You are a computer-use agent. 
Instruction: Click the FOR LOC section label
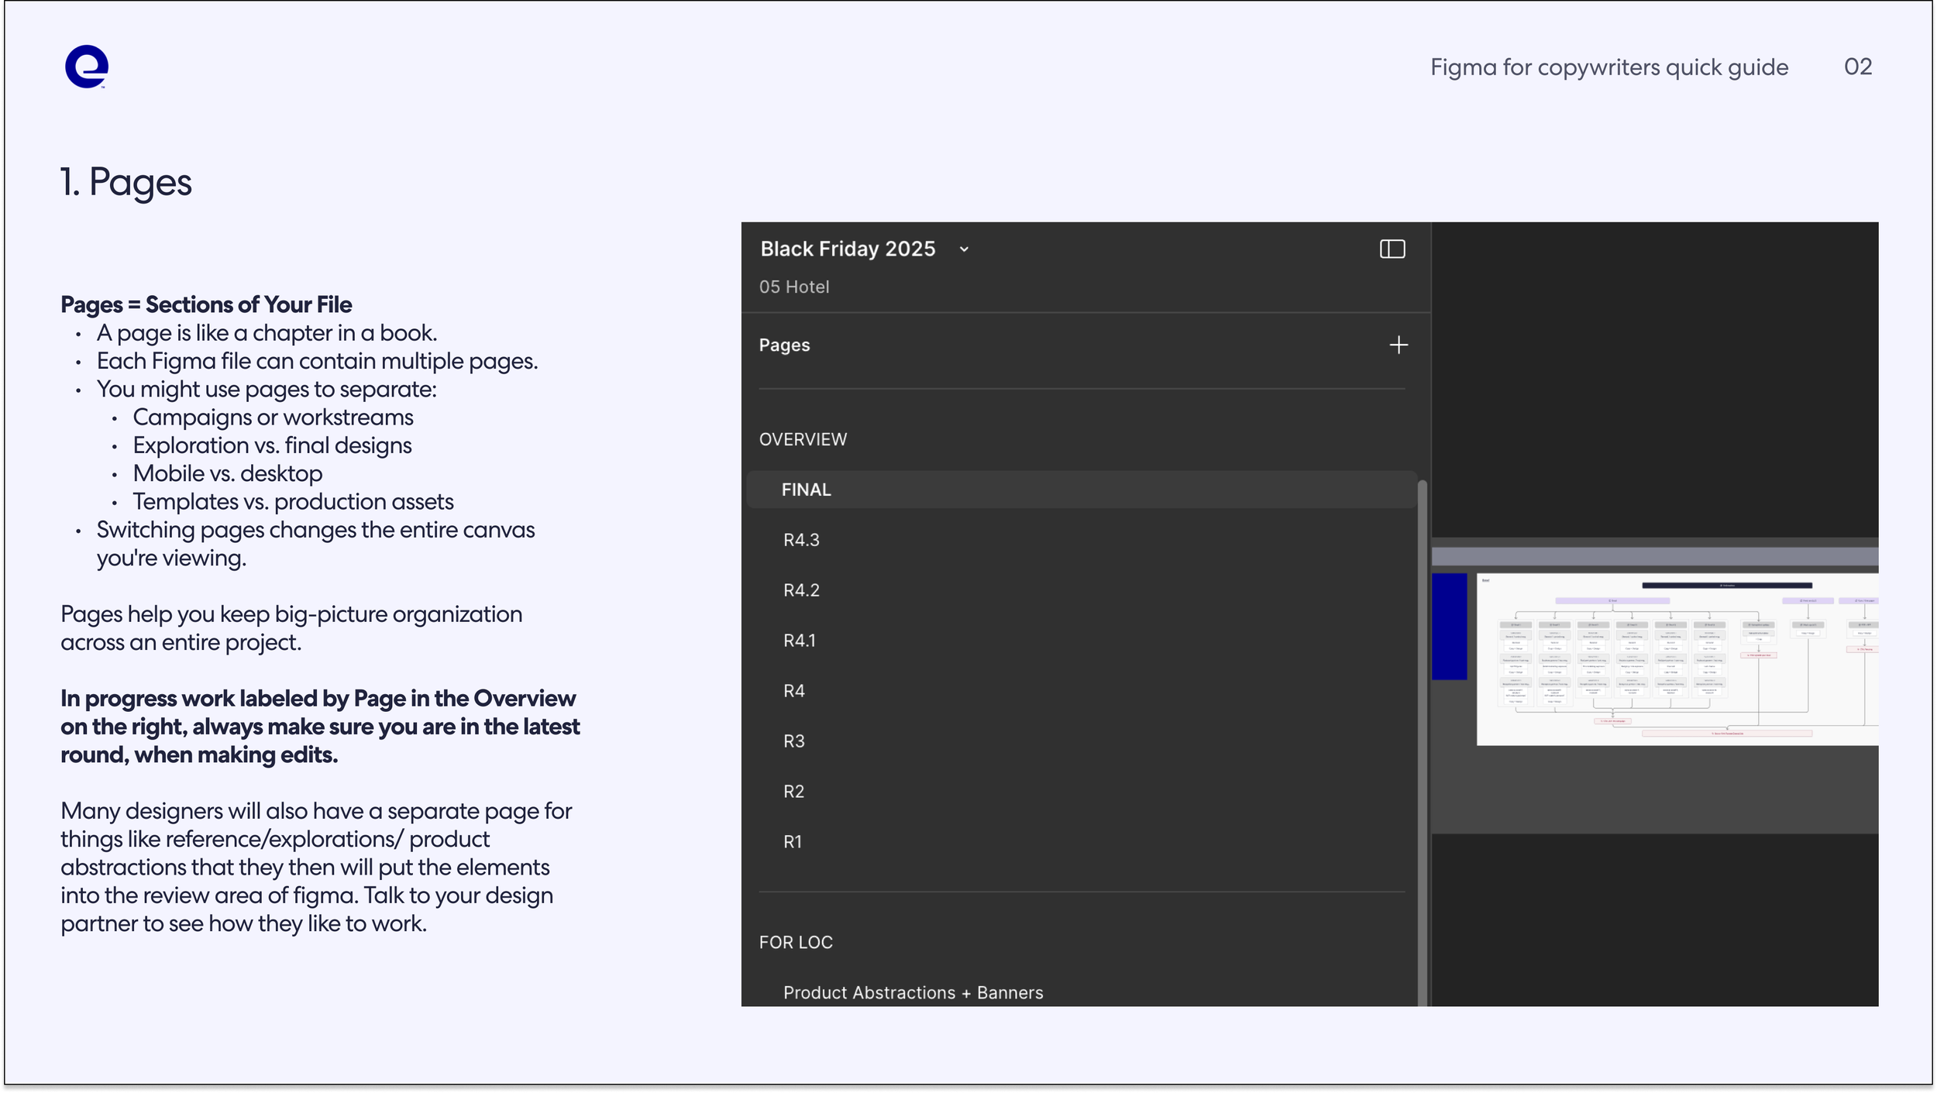click(x=796, y=942)
